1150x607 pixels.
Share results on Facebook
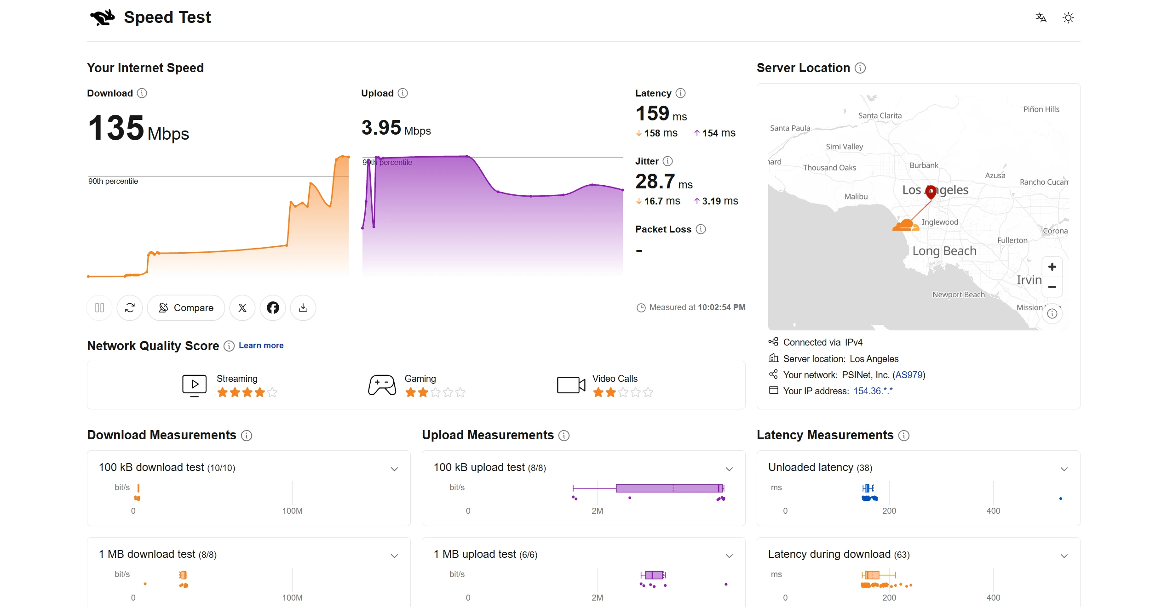(x=273, y=307)
